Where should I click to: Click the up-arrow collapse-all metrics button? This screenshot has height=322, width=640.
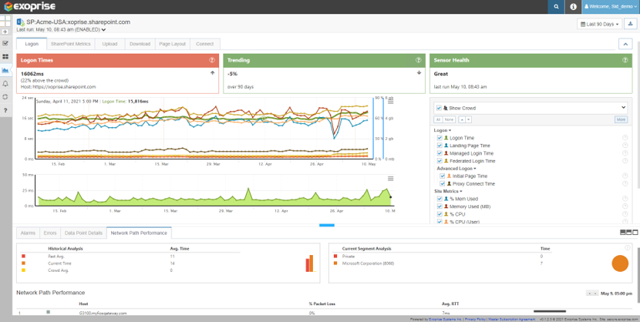[x=461, y=119]
